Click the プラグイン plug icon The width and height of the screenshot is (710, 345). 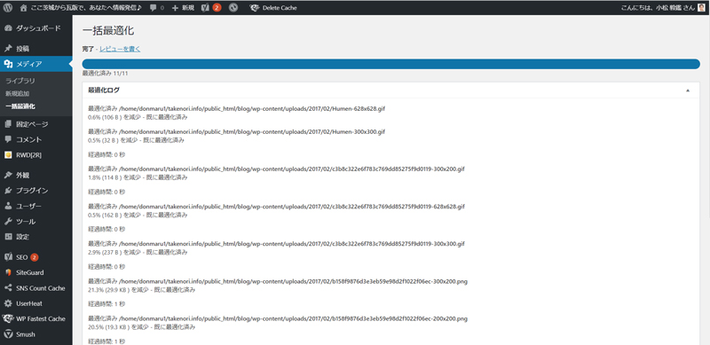(8, 191)
